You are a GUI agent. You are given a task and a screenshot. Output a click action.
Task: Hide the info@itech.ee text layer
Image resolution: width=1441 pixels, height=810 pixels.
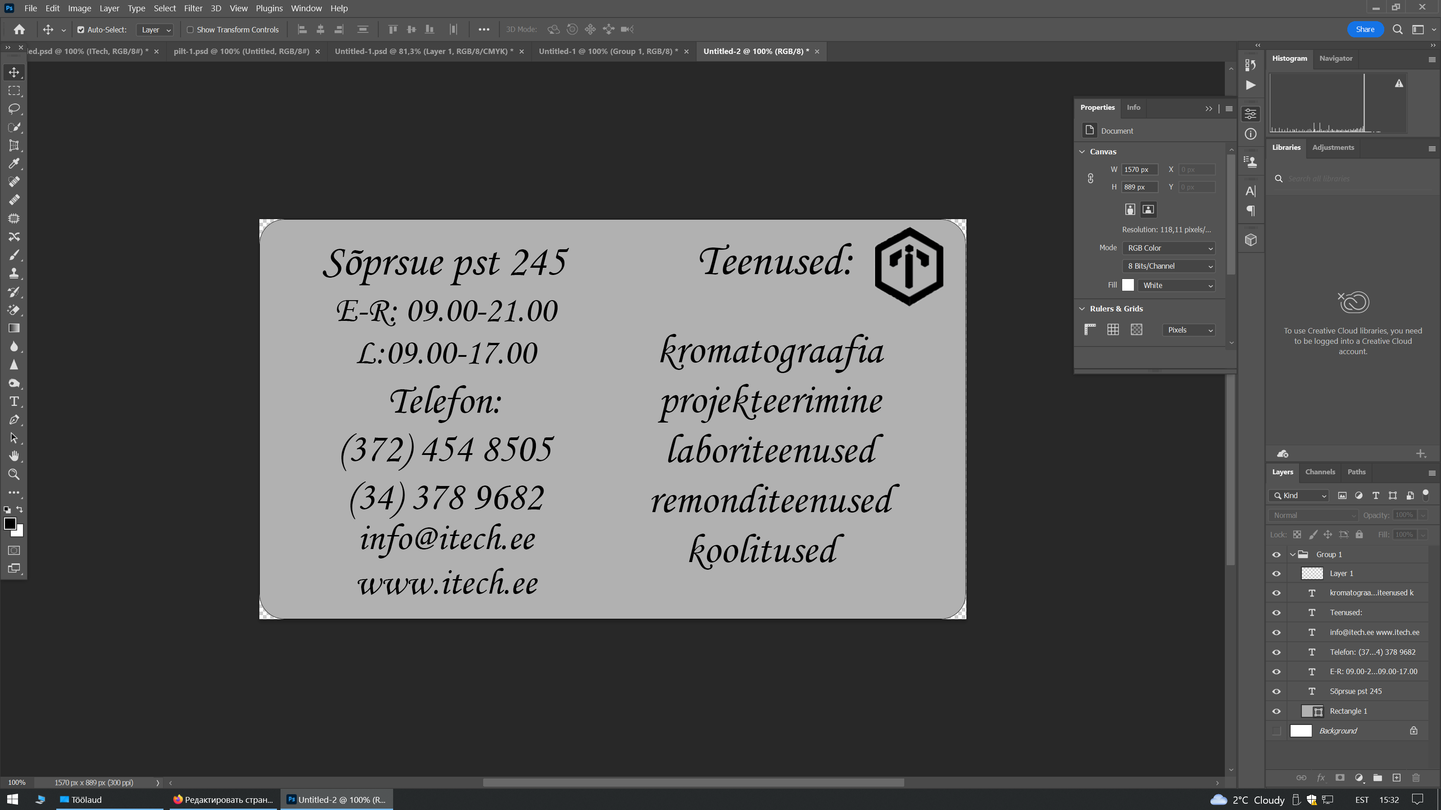click(1276, 632)
